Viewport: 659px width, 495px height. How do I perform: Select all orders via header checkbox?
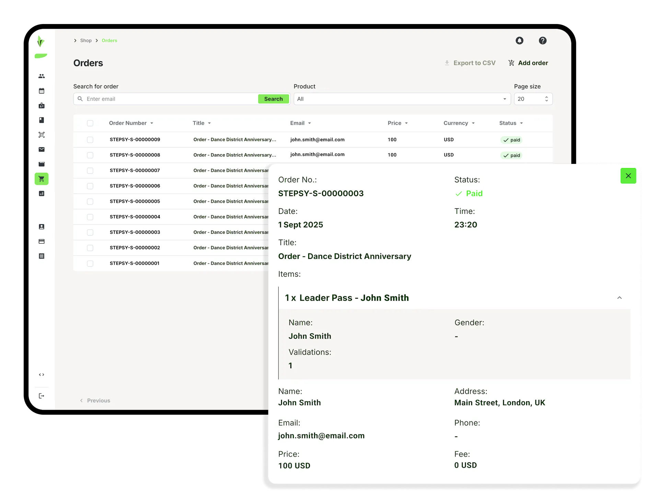[90, 123]
